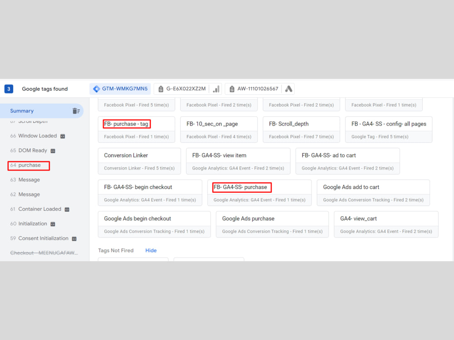
Task: Click the blue '3' Google tags found badge
Action: 9,89
